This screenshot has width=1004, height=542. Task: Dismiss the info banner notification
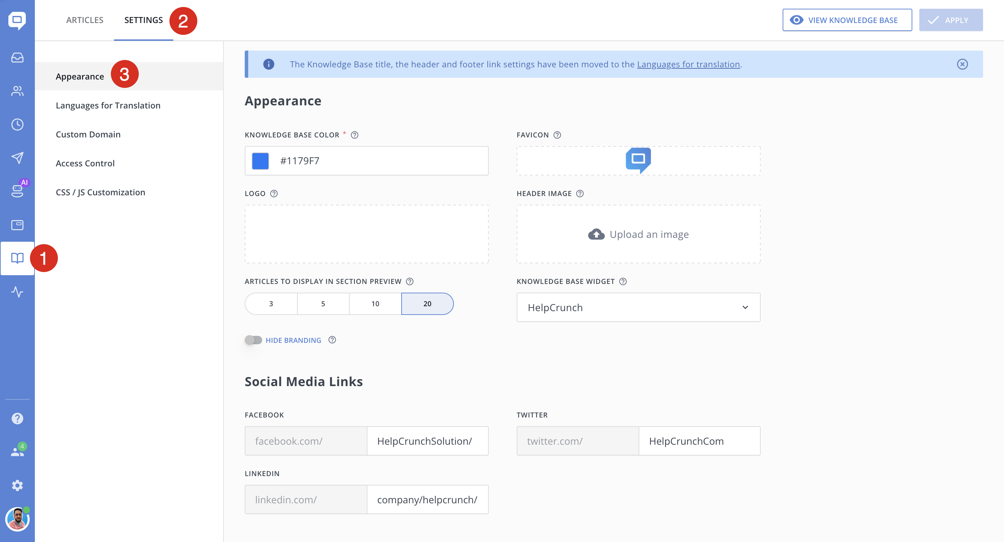pos(962,64)
